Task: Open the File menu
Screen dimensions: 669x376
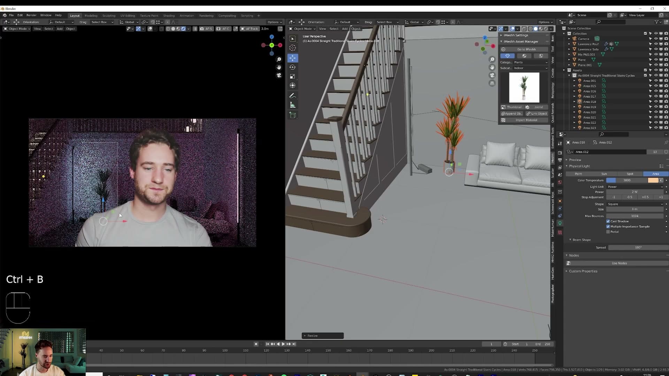Action: pos(11,15)
